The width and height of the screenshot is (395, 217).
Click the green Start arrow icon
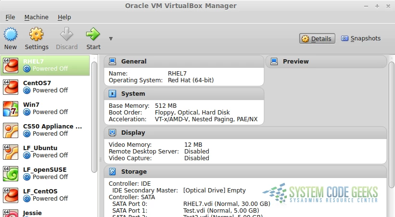[93, 34]
